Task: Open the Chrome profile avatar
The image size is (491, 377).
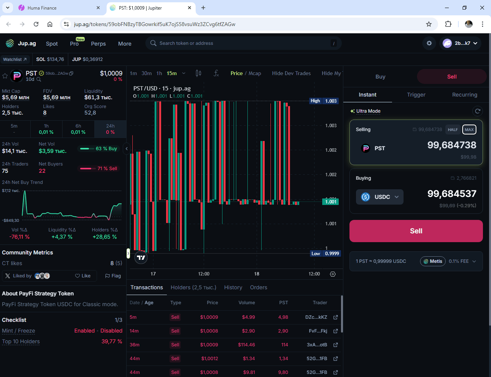Action: (469, 24)
